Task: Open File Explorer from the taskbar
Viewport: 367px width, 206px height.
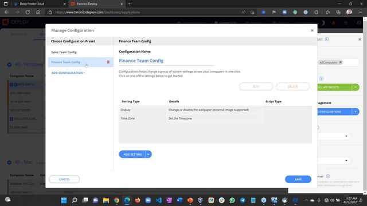Action: click(106, 200)
